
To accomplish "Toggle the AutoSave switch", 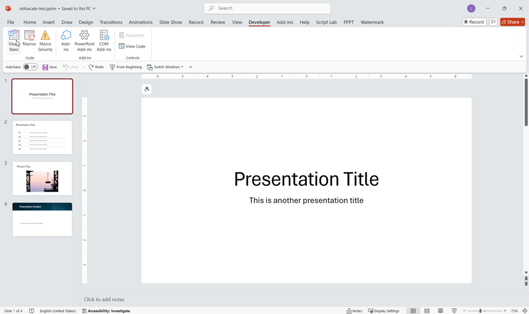I will pyautogui.click(x=31, y=67).
